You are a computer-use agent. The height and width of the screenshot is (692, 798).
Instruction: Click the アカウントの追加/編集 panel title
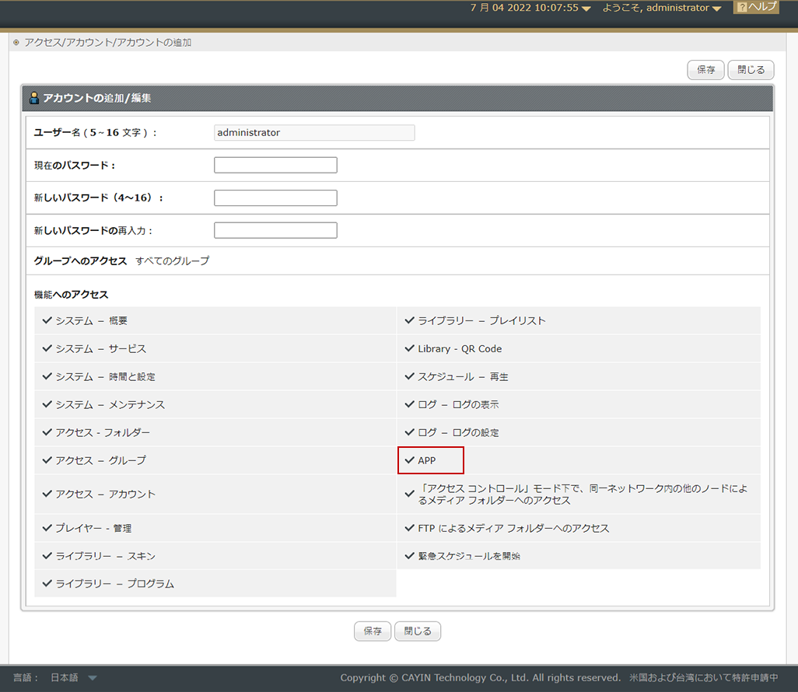96,98
